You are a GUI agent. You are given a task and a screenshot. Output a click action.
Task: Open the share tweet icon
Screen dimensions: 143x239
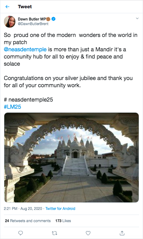(x=122, y=233)
